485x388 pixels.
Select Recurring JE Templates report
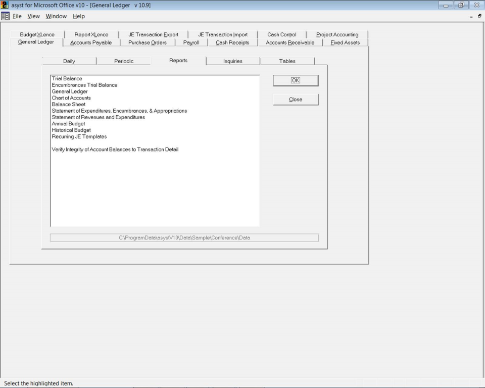coord(79,137)
